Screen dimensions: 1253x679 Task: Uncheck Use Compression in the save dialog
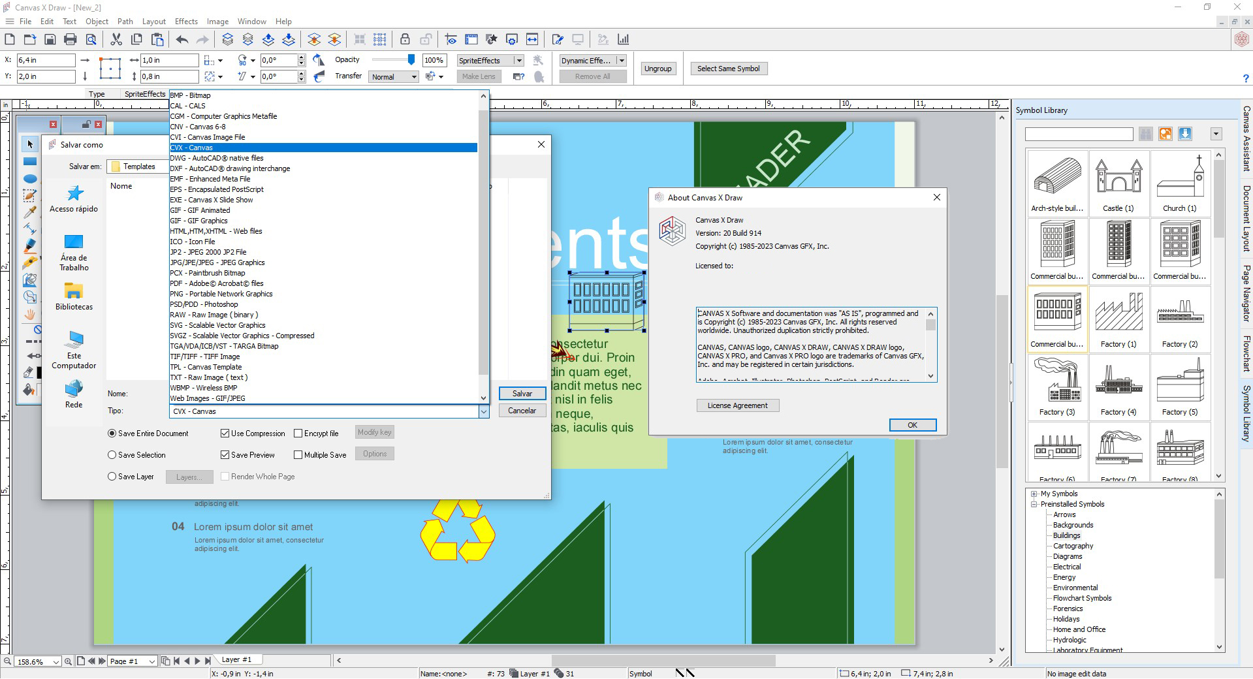click(x=225, y=433)
